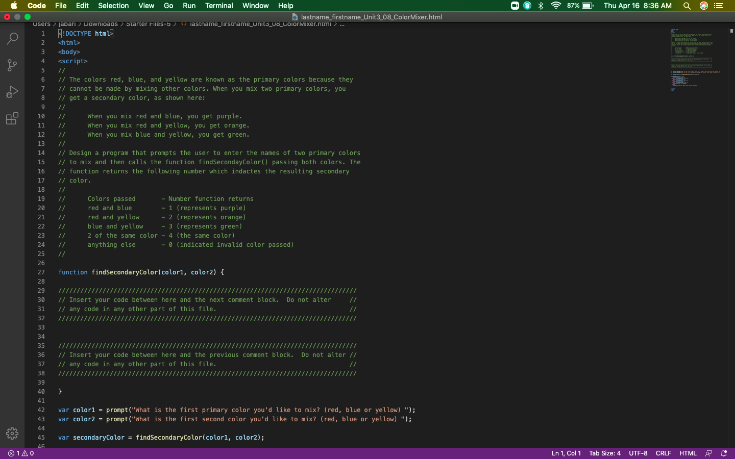The image size is (735, 459).
Task: Click the var secondaryColor assignment line
Action: [161, 438]
